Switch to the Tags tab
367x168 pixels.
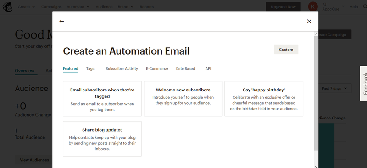pyautogui.click(x=90, y=69)
